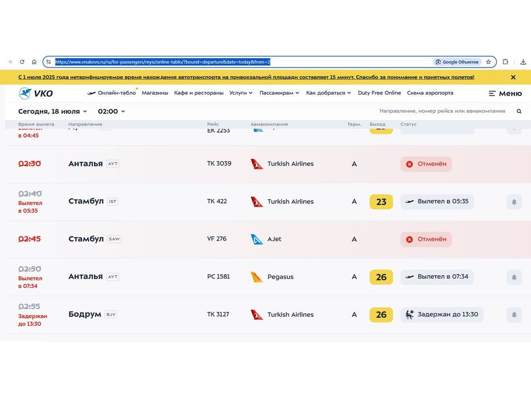Enable notification bell for TK 3127
531x398 pixels.
point(514,315)
